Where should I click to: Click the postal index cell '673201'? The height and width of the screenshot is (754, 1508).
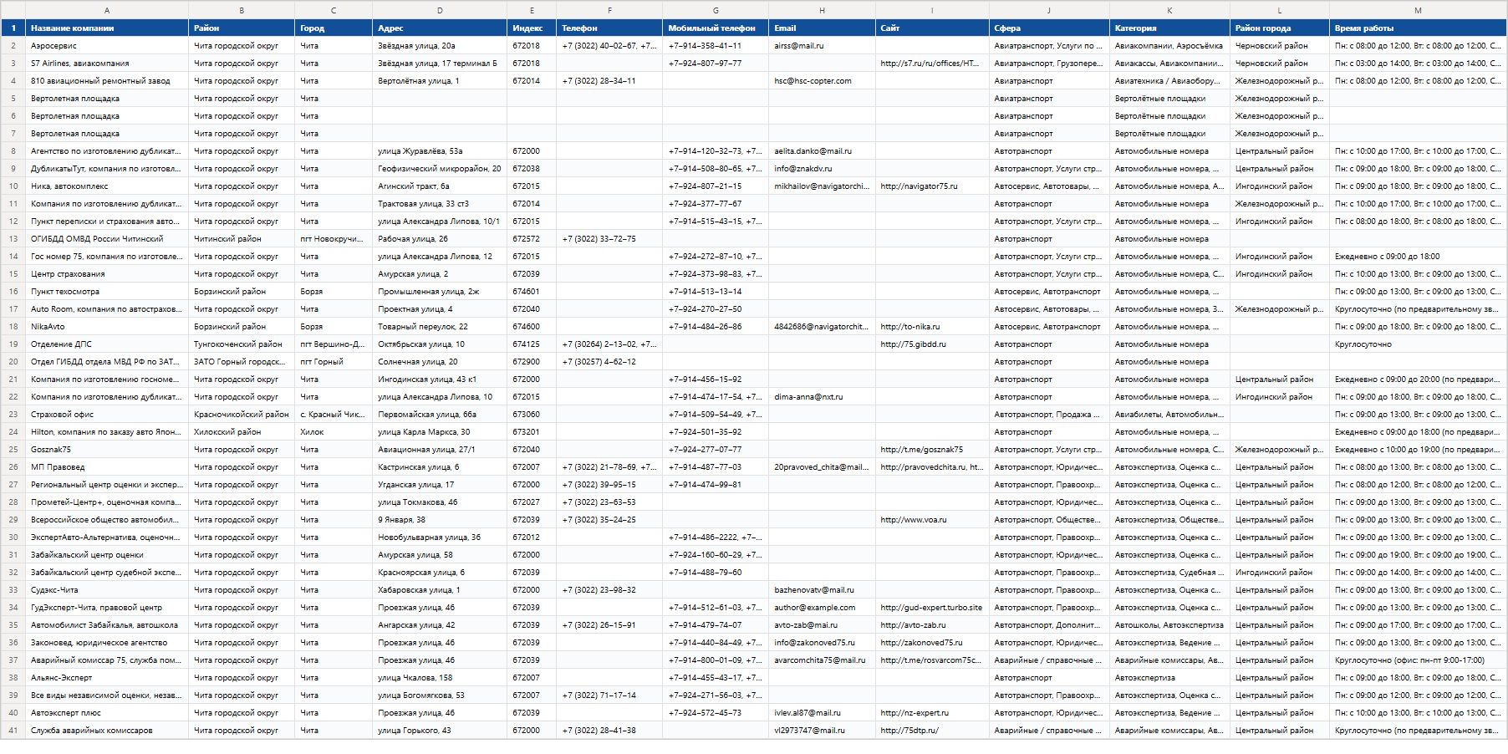[x=532, y=431]
